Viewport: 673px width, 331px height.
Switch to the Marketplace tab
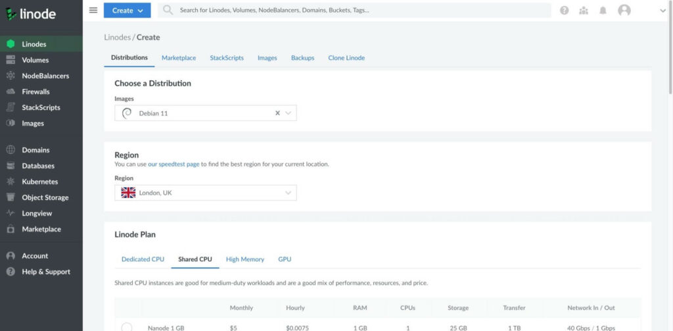click(179, 58)
